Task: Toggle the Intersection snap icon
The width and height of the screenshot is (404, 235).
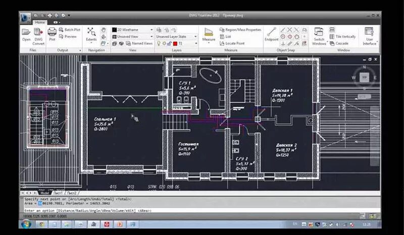Action: coord(290,30)
